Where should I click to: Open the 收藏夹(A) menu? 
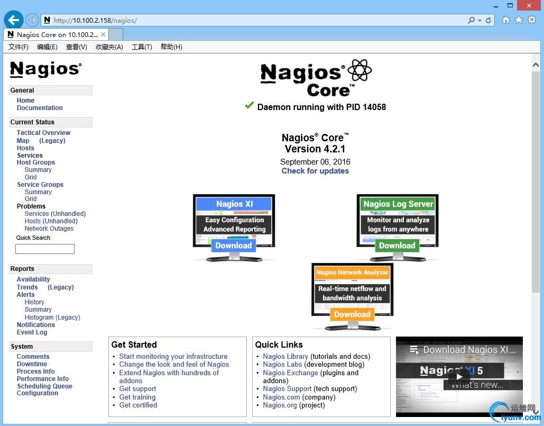pos(109,47)
